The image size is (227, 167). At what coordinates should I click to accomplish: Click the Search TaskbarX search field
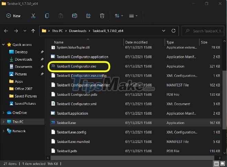pyautogui.click(x=203, y=31)
